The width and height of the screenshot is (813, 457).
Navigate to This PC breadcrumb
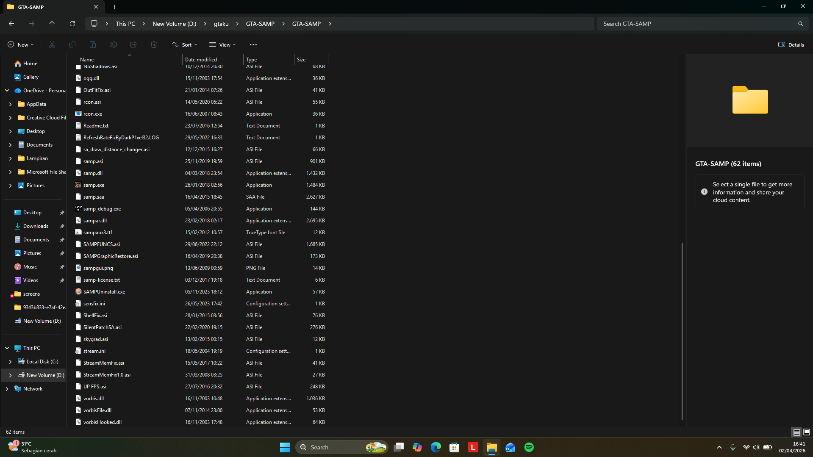[x=125, y=24]
